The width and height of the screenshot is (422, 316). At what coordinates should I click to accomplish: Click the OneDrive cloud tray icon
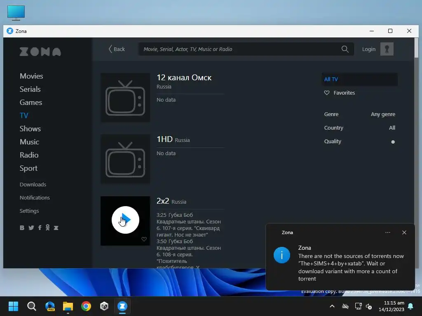345,306
